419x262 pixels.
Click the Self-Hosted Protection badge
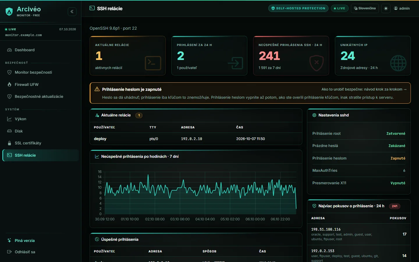(x=298, y=8)
